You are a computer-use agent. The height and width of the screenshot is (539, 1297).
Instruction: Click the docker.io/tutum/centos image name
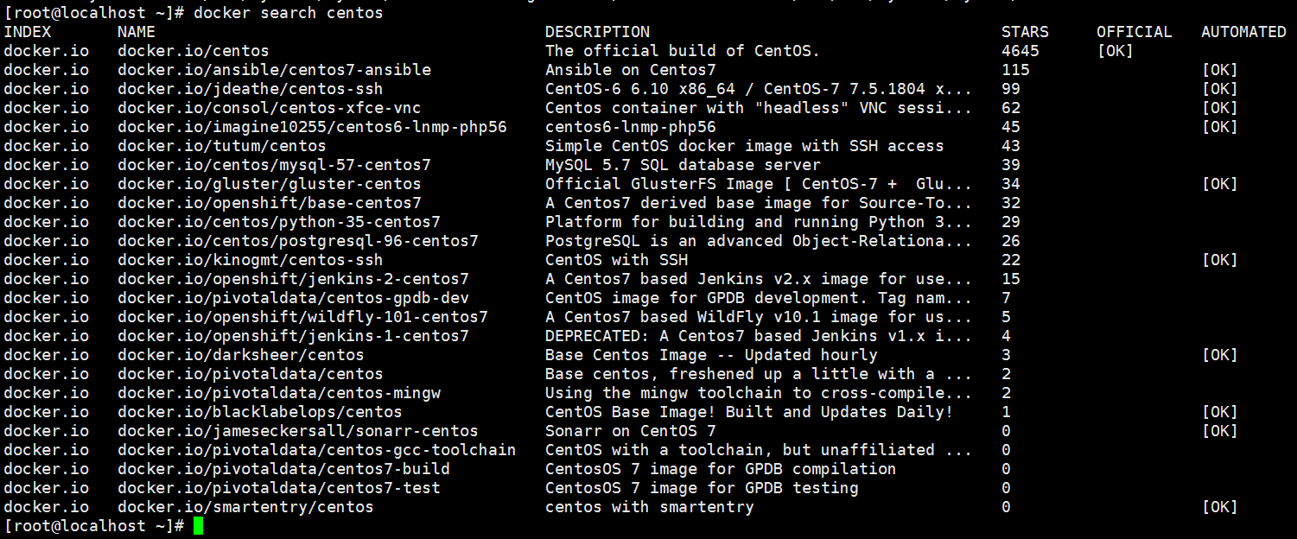[x=221, y=146]
